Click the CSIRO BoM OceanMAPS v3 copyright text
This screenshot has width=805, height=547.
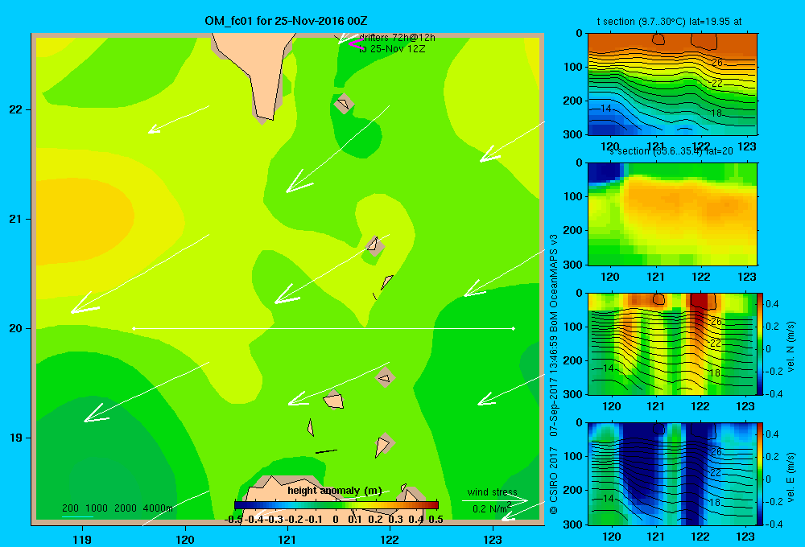554,375
